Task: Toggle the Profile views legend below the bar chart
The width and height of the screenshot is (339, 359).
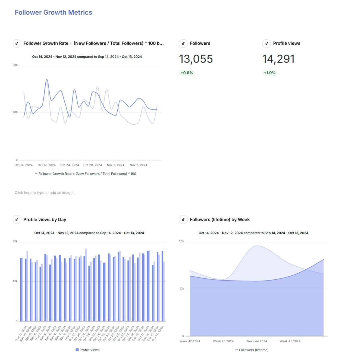Action: 88,350
